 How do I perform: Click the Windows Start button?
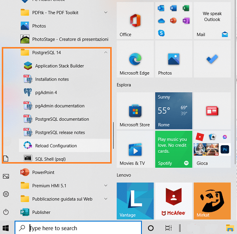[6, 228]
